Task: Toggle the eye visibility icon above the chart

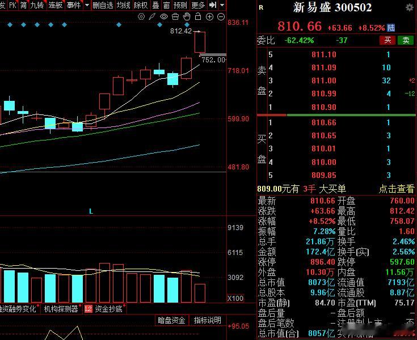Action: [164, 17]
